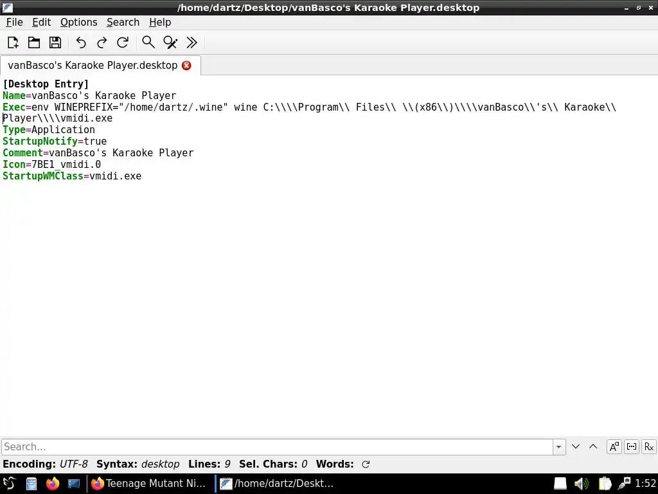Click the Sel. Chars: 0 status entry
The height and width of the screenshot is (494, 658).
click(x=273, y=464)
